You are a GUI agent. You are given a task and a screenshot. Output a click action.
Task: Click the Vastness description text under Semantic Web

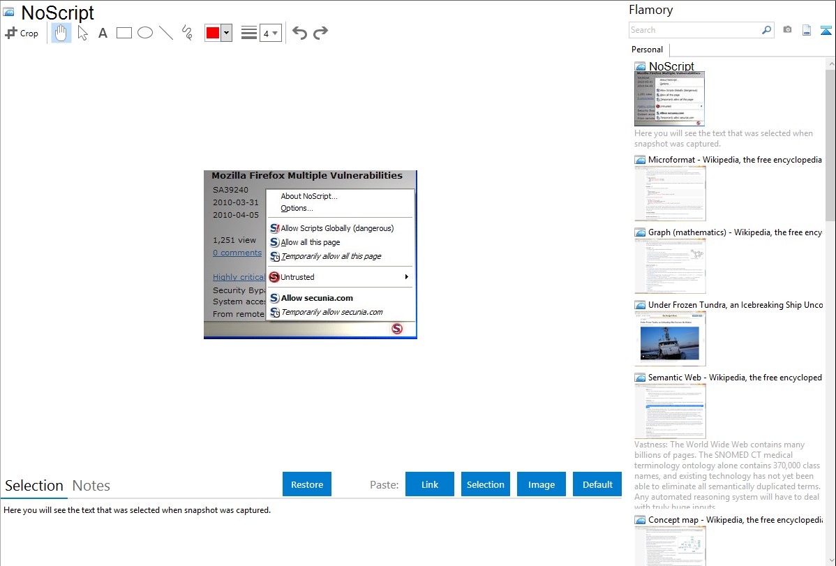[x=727, y=475]
